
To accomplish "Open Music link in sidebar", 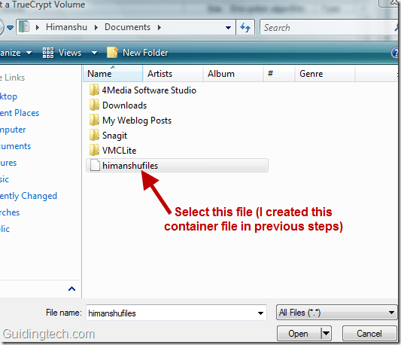I will click(5, 179).
